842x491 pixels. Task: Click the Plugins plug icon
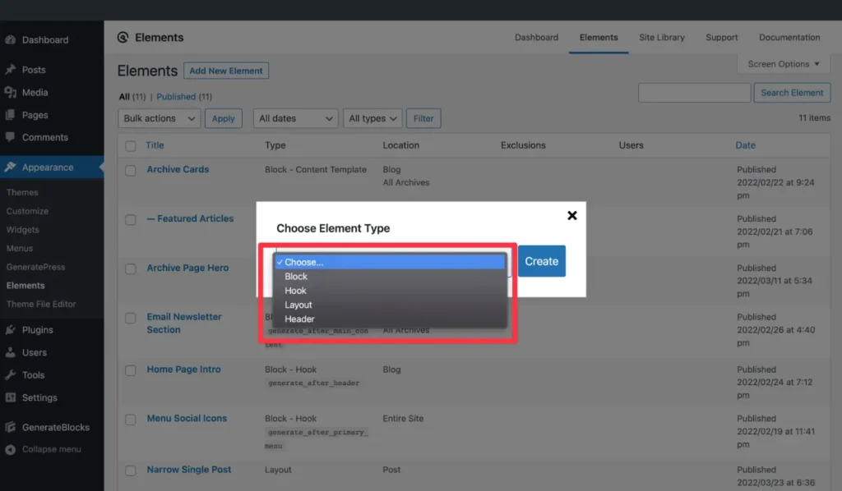click(10, 329)
